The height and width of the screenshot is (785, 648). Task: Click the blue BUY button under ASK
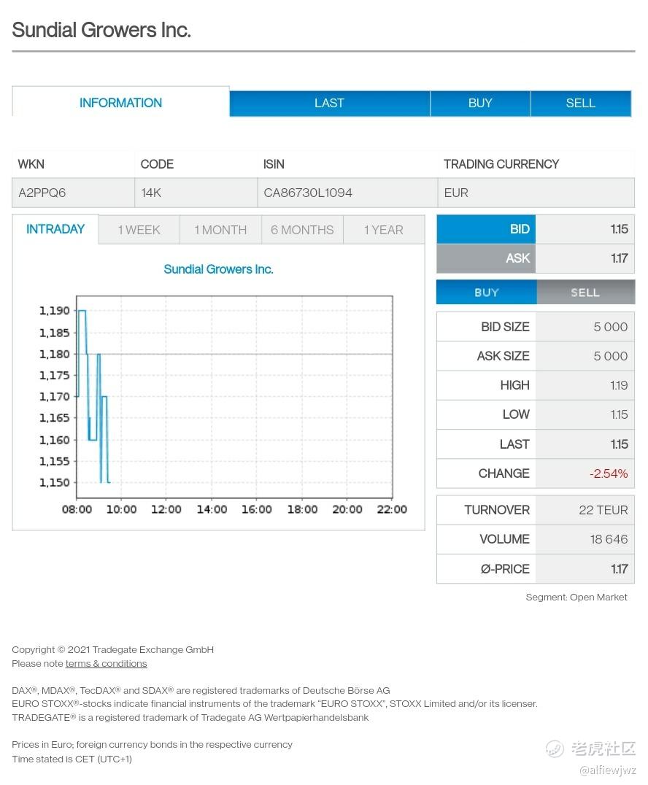pos(486,293)
